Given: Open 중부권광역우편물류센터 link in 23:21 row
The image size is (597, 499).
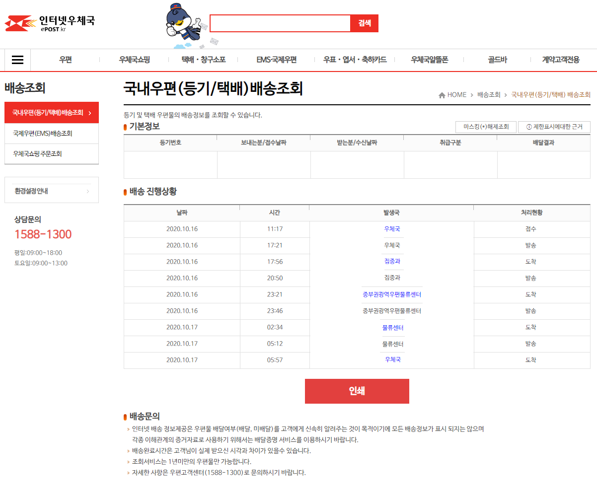Looking at the screenshot, I should tap(392, 294).
